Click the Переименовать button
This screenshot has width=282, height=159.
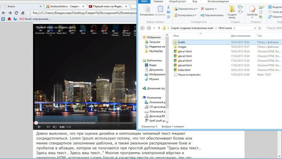point(212,15)
